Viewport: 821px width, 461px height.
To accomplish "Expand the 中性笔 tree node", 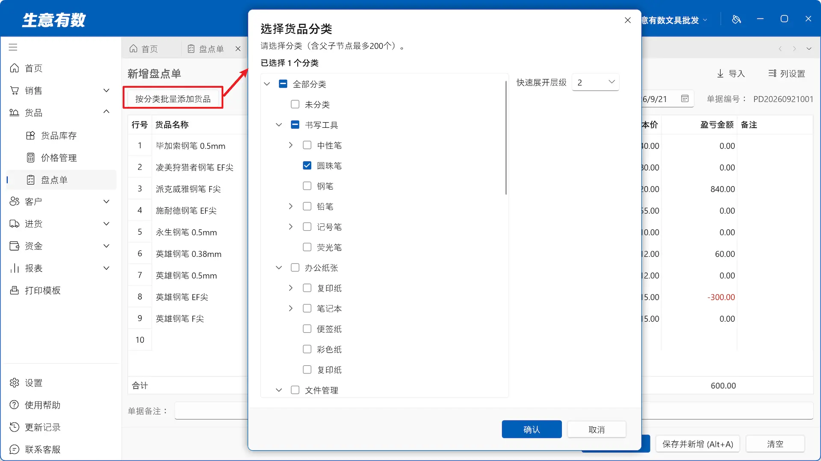I will pyautogui.click(x=291, y=145).
